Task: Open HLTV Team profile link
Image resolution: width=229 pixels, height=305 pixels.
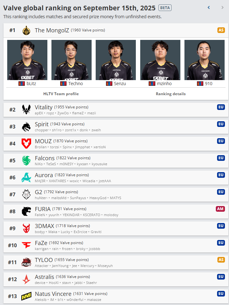Action: (x=61, y=94)
